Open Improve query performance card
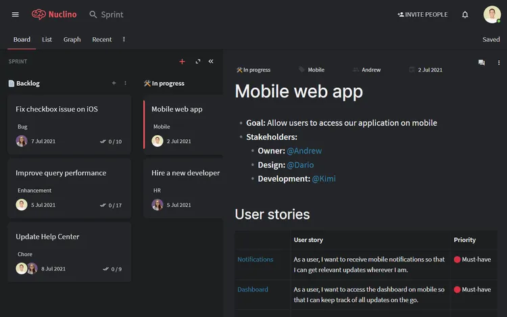Image resolution: width=507 pixels, height=317 pixels. click(69, 188)
